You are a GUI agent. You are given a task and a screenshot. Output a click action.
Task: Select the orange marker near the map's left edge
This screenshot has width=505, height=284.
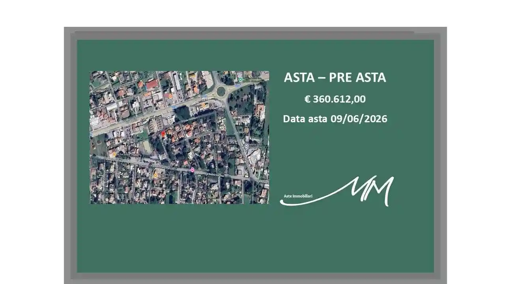pyautogui.click(x=114, y=154)
